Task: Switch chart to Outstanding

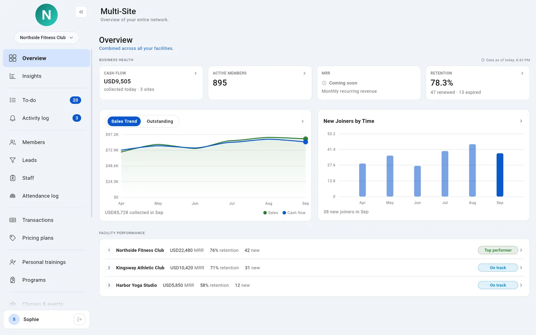Action: point(160,121)
